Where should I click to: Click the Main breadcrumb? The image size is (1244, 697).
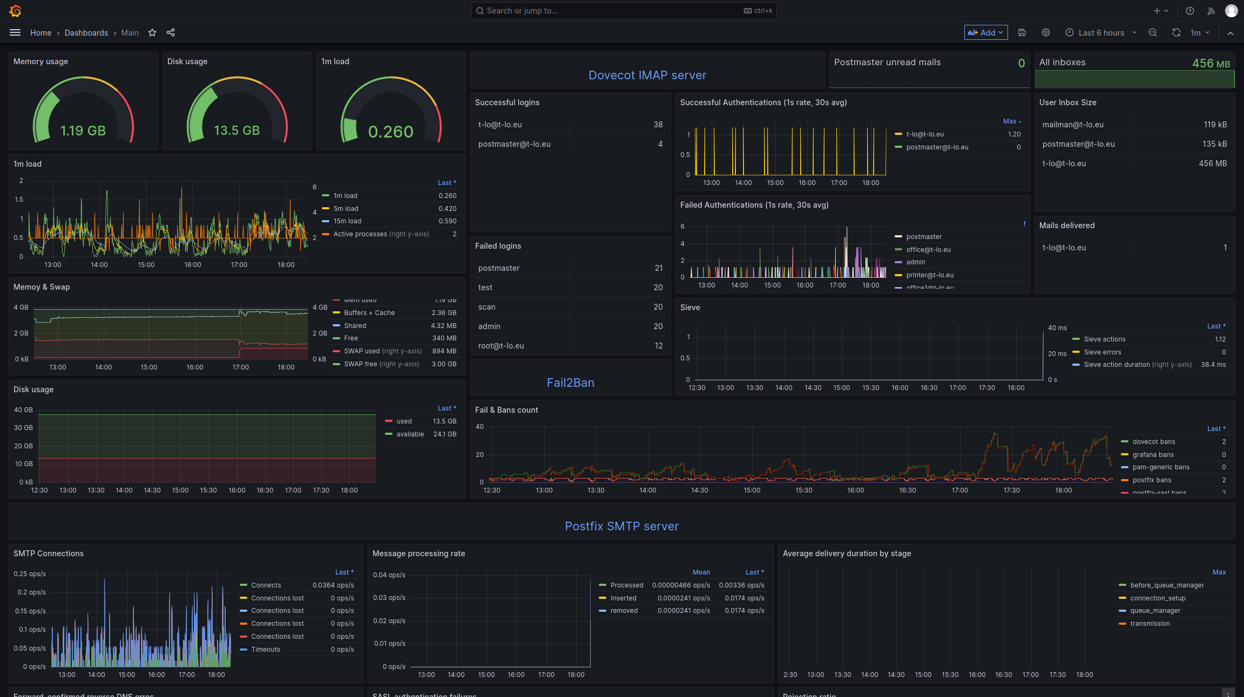click(130, 33)
